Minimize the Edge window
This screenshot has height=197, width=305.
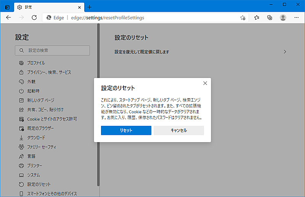click(271, 5)
